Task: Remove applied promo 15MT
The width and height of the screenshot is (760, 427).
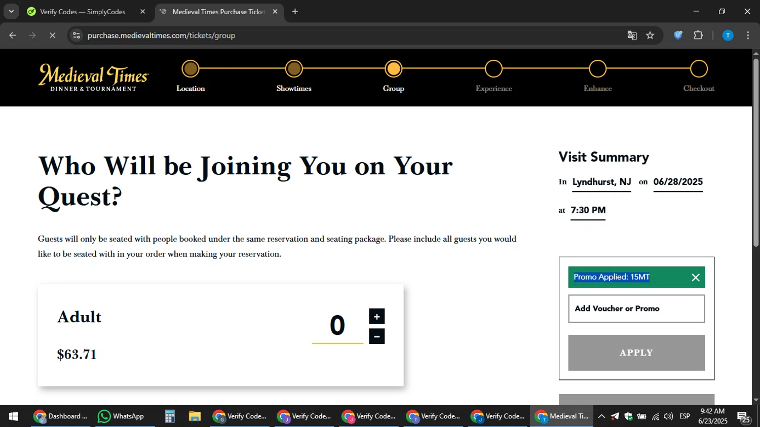Action: pos(696,277)
